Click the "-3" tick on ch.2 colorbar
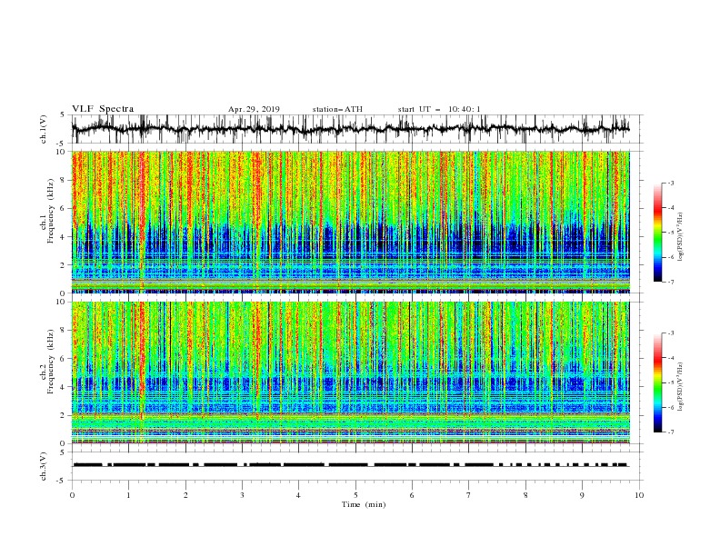The image size is (720, 556). pyautogui.click(x=671, y=333)
